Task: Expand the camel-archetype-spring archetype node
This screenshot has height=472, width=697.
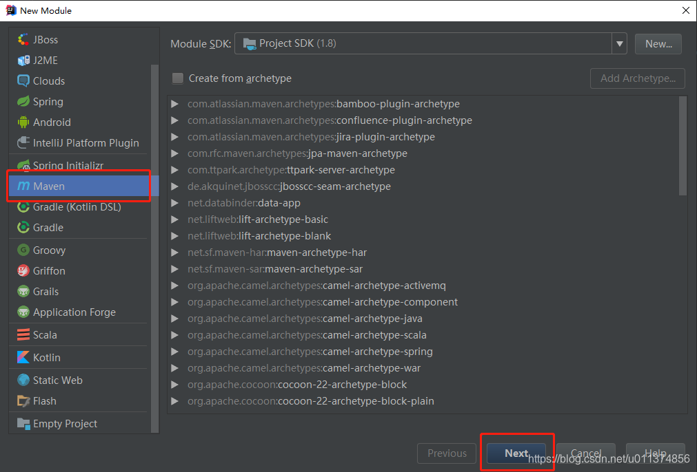Action: point(175,351)
